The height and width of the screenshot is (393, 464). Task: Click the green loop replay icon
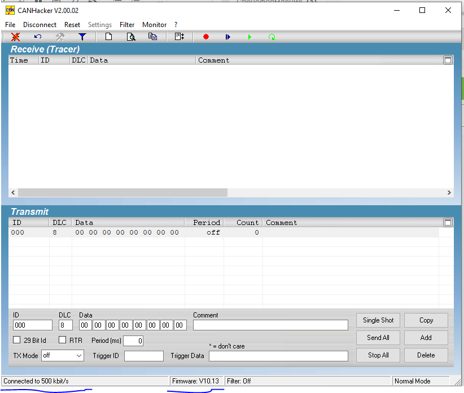click(x=272, y=37)
